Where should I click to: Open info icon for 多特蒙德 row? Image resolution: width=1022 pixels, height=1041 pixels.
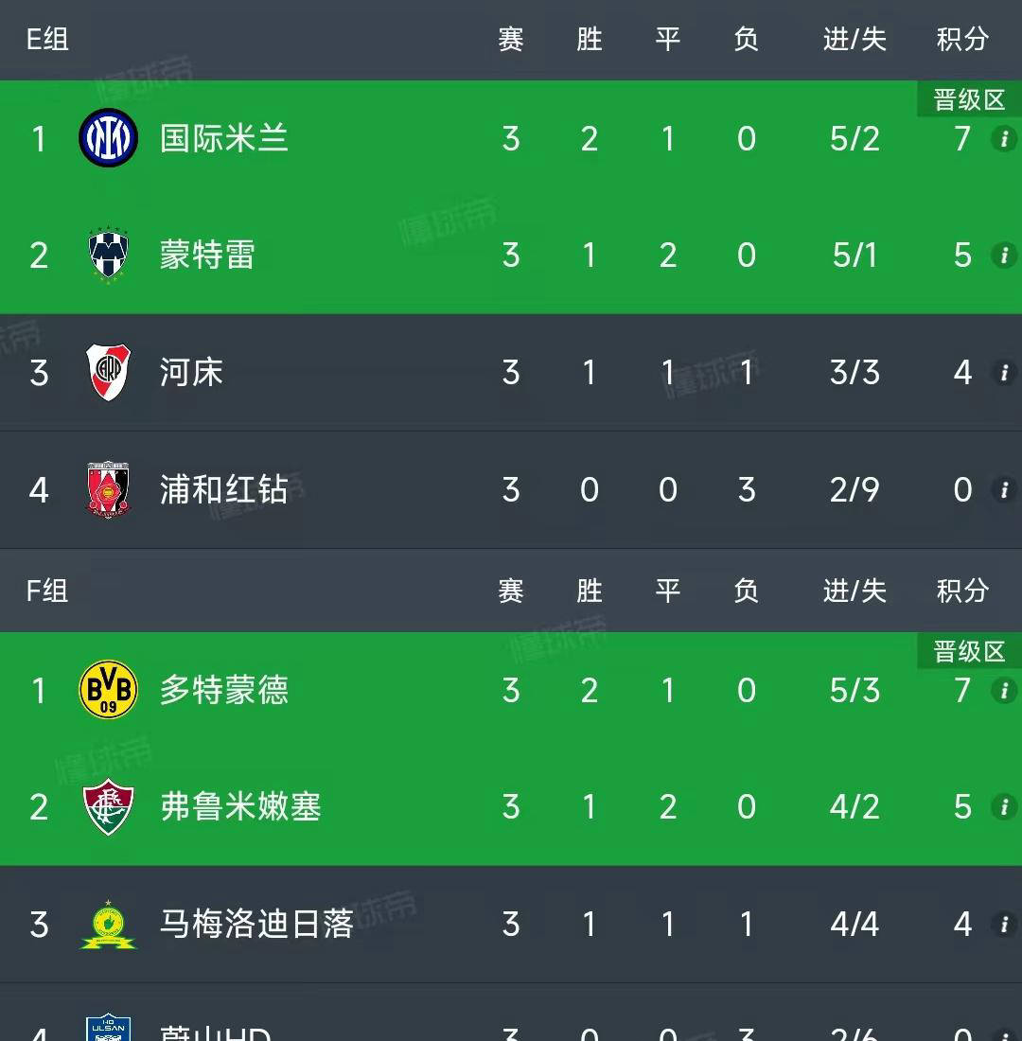point(1002,690)
